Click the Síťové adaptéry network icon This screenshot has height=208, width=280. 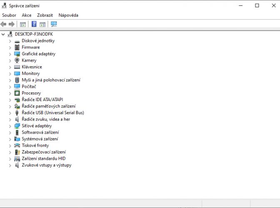coord(17,126)
